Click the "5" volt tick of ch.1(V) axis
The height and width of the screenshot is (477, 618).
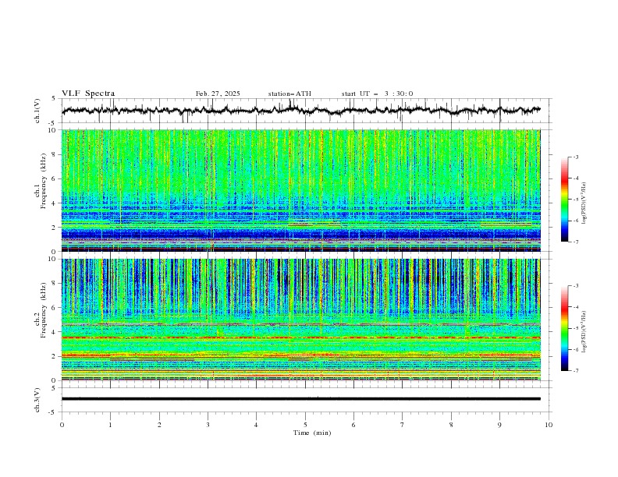pyautogui.click(x=54, y=99)
